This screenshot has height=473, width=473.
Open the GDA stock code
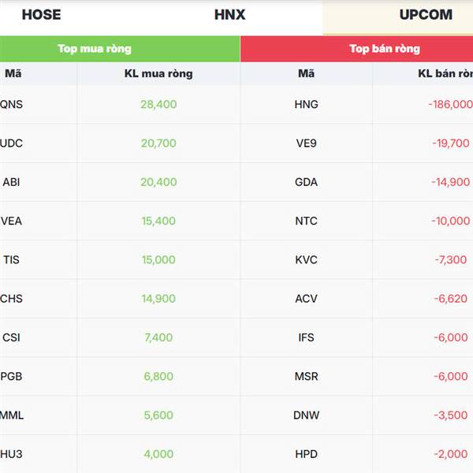[306, 182]
